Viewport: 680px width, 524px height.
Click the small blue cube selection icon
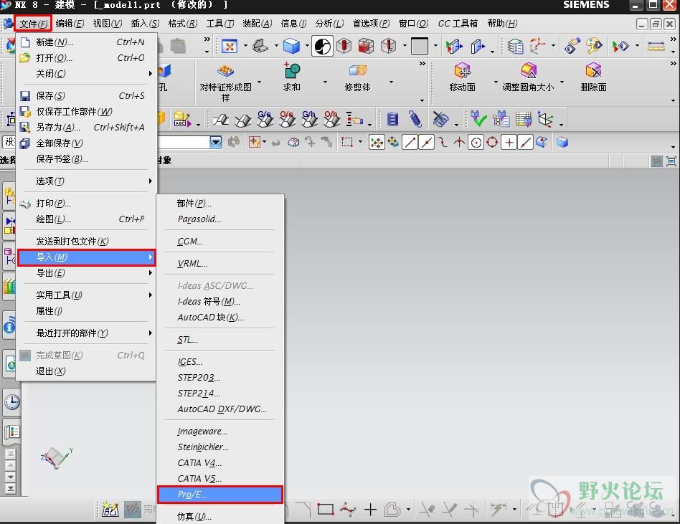point(562,142)
